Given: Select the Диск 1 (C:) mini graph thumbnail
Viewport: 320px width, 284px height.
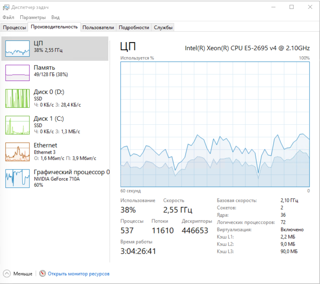Looking at the screenshot, I should pos(17,125).
